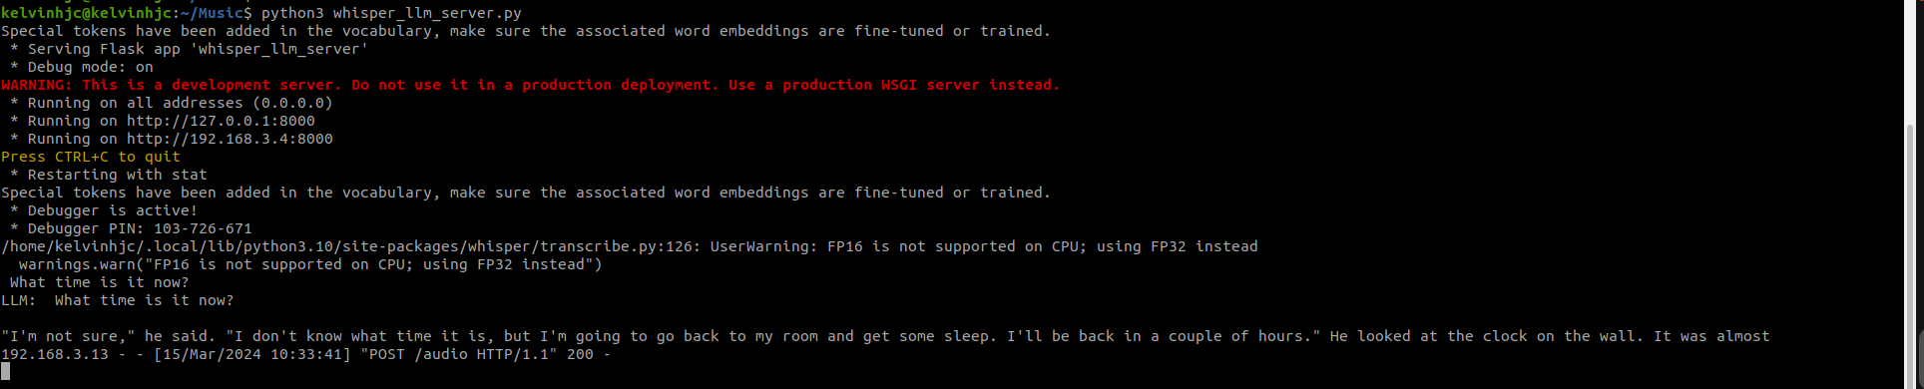The width and height of the screenshot is (1924, 389).
Task: Click the terminal cursor block at bottom
Action: click(5, 372)
